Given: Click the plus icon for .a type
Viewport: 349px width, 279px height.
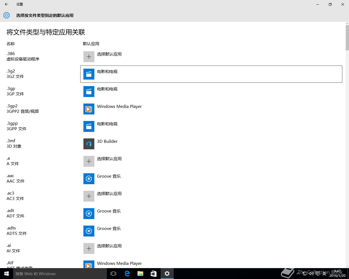Looking at the screenshot, I should coord(89,161).
